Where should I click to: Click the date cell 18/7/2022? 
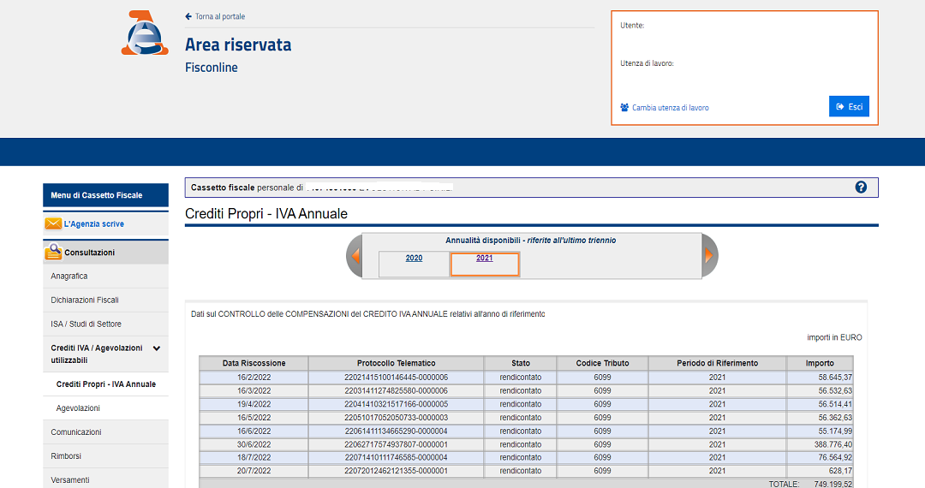point(254,457)
